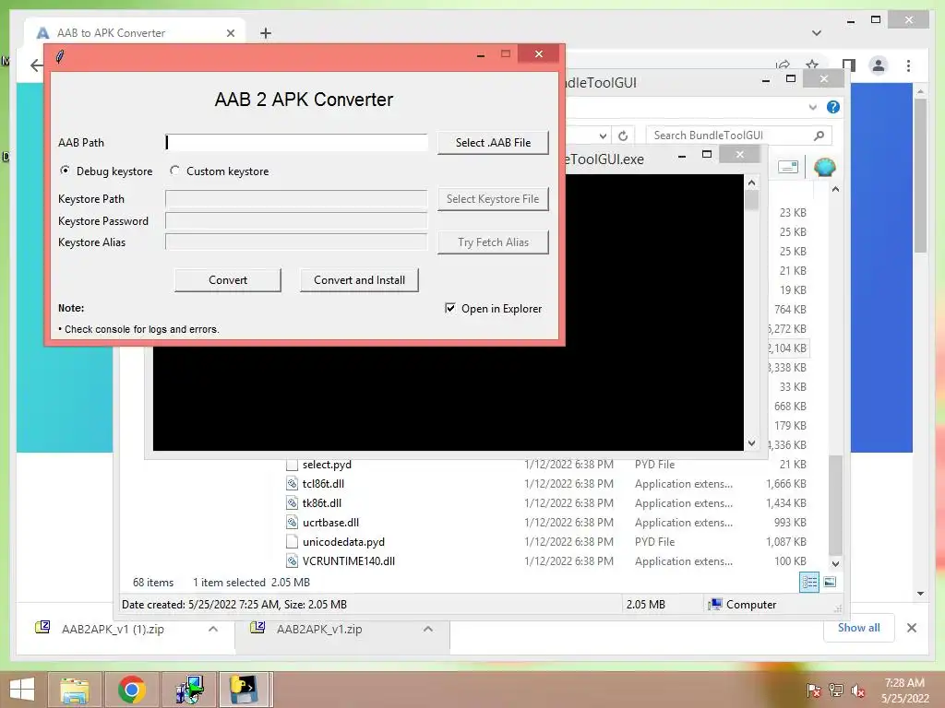Open Chrome tab search chevron
This screenshot has height=708, width=945.
[x=817, y=33]
